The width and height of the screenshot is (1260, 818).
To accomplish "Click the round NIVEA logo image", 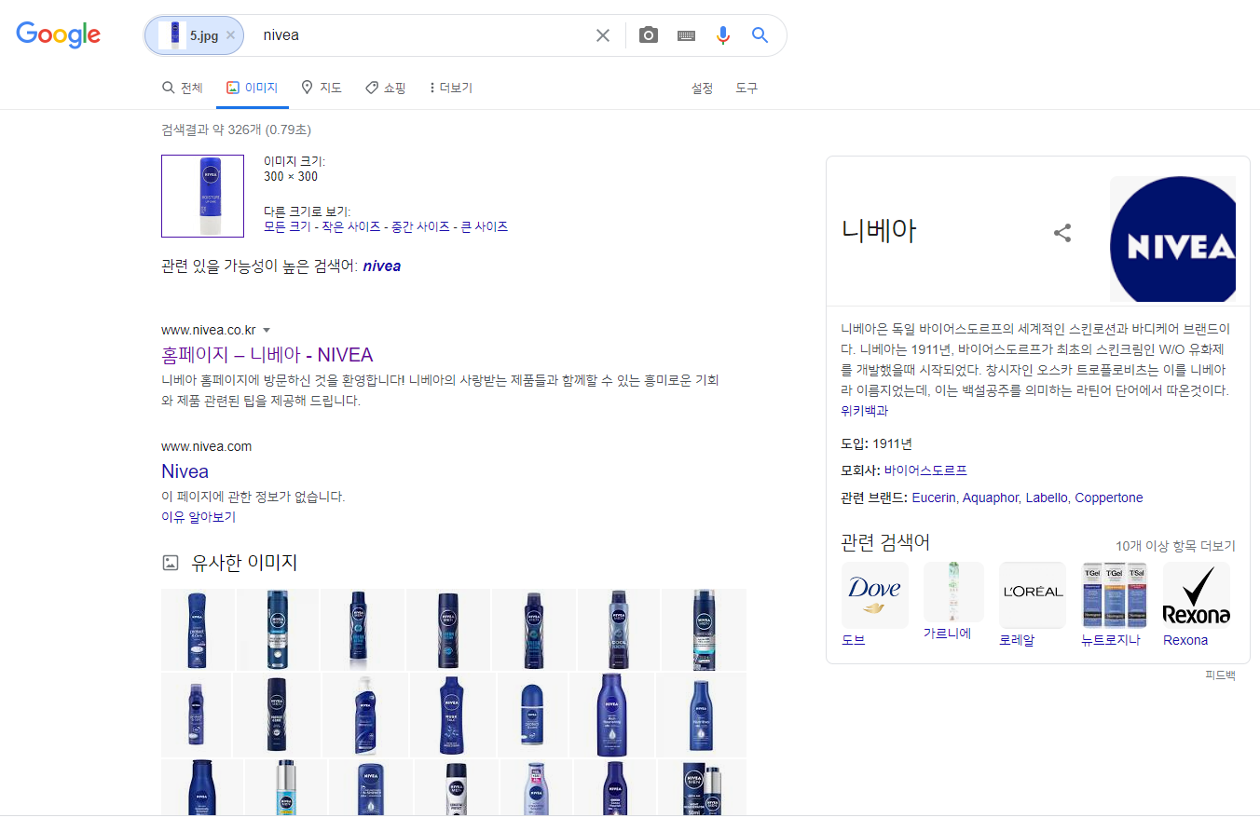I will point(1172,239).
